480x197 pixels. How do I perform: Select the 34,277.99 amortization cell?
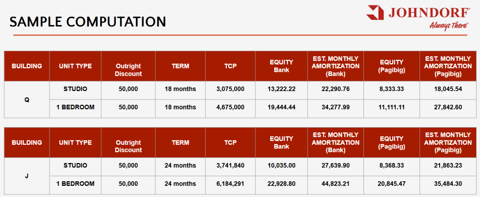pos(335,107)
